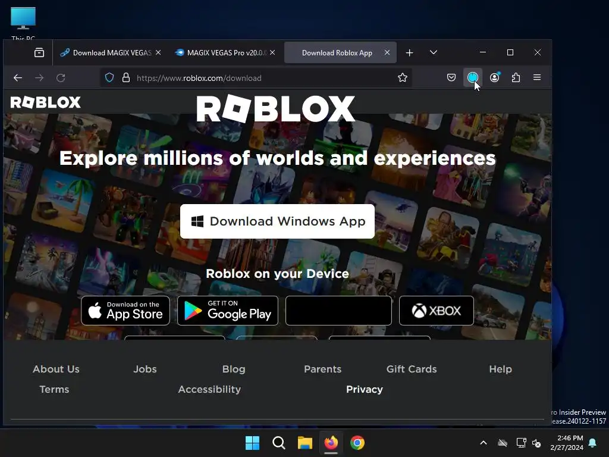Open the Google Play badge
This screenshot has width=609, height=457.
pos(228,311)
